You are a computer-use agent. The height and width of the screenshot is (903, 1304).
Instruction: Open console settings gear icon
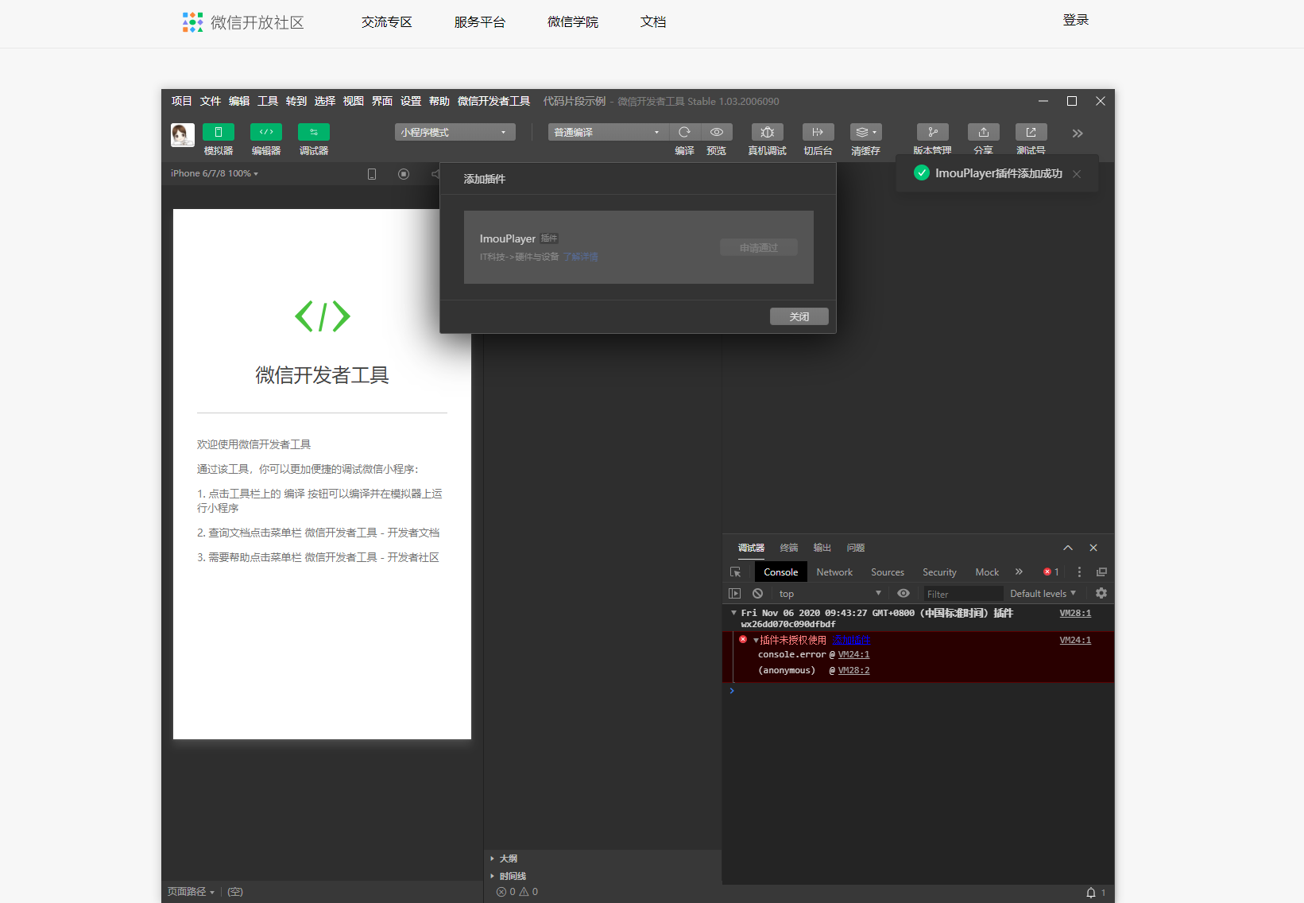(1101, 593)
